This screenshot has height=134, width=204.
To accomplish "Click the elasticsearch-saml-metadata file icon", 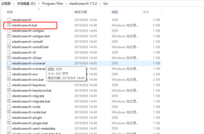I will click(9, 128).
